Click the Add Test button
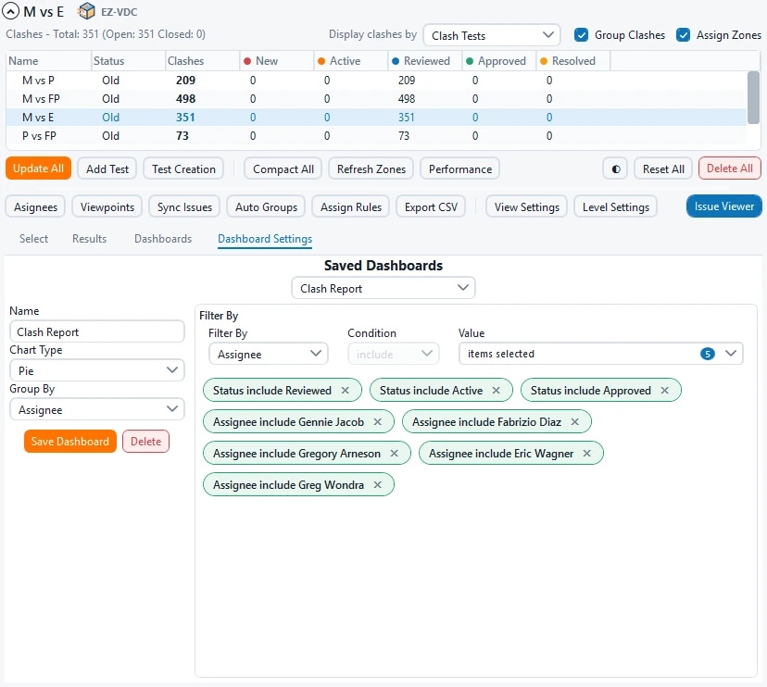 click(x=107, y=169)
